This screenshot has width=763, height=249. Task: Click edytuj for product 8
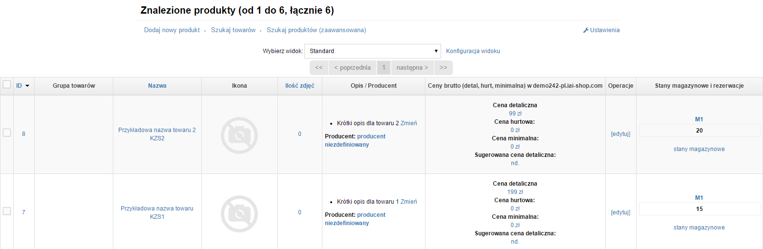620,134
